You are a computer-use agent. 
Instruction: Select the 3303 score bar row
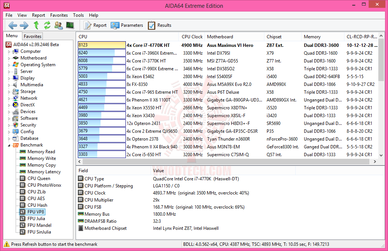coord(102,154)
